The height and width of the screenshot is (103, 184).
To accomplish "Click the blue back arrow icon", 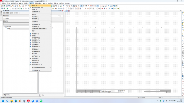I will coord(64,6).
